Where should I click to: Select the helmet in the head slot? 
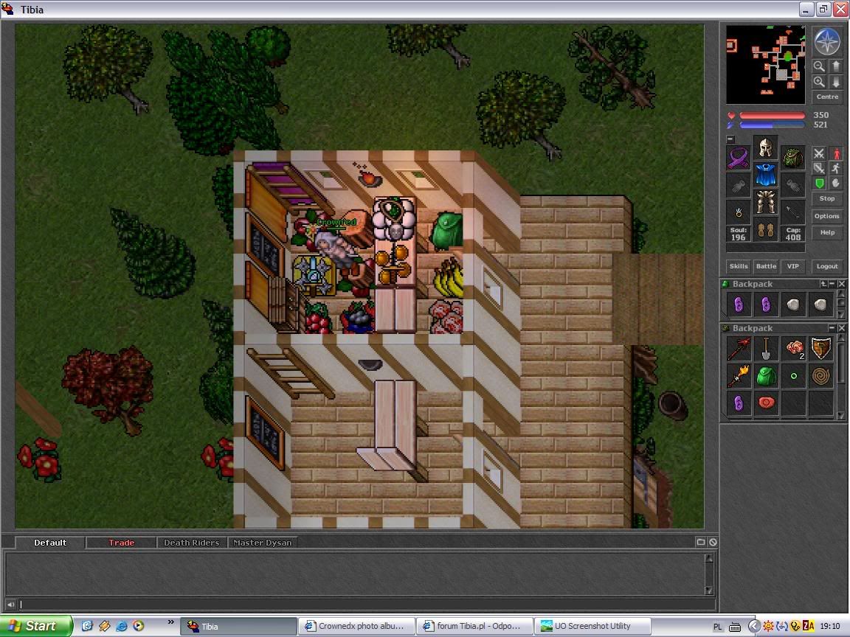(765, 147)
